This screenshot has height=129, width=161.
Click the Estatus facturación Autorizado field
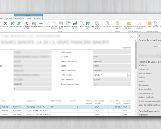[x=112, y=71]
